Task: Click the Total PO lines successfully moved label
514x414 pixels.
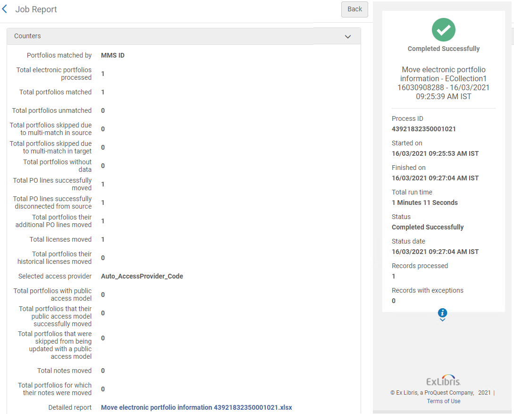Action: [52, 184]
